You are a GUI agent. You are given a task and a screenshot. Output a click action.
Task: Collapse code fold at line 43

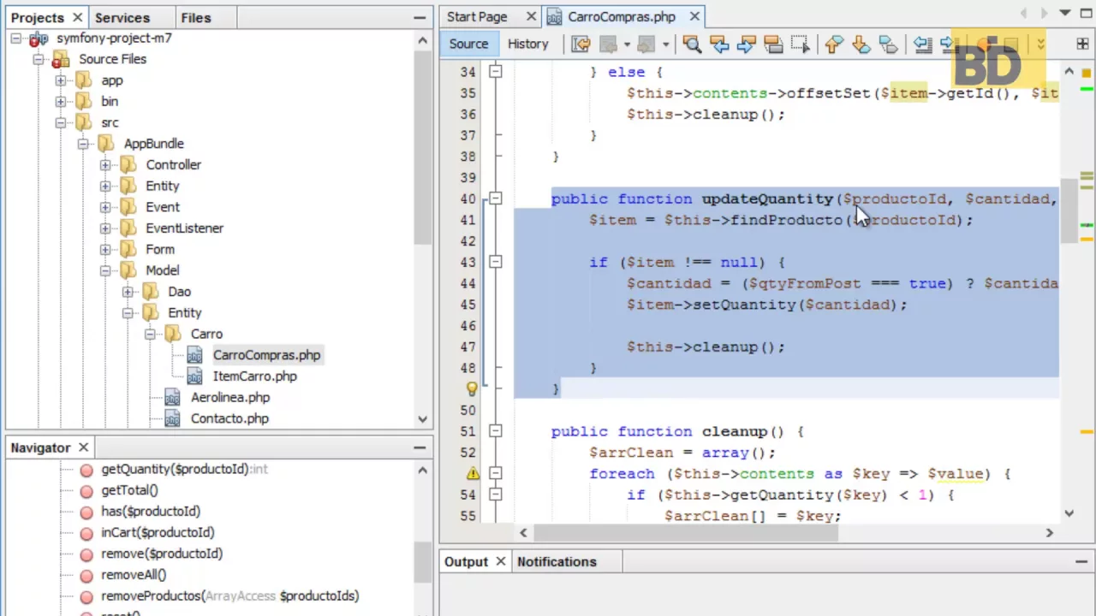pos(495,262)
